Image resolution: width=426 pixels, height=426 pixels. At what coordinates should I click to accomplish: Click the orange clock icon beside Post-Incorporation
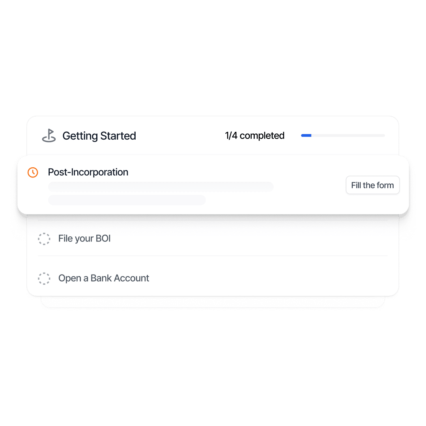33,172
